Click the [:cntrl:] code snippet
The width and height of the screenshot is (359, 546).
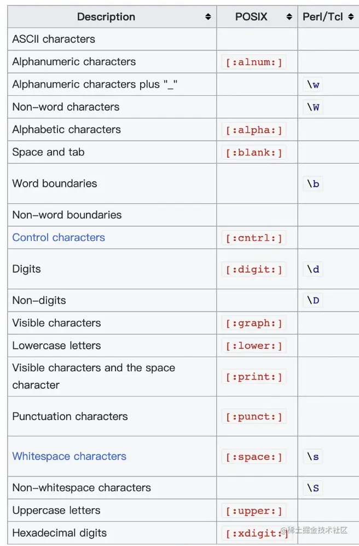tap(254, 238)
